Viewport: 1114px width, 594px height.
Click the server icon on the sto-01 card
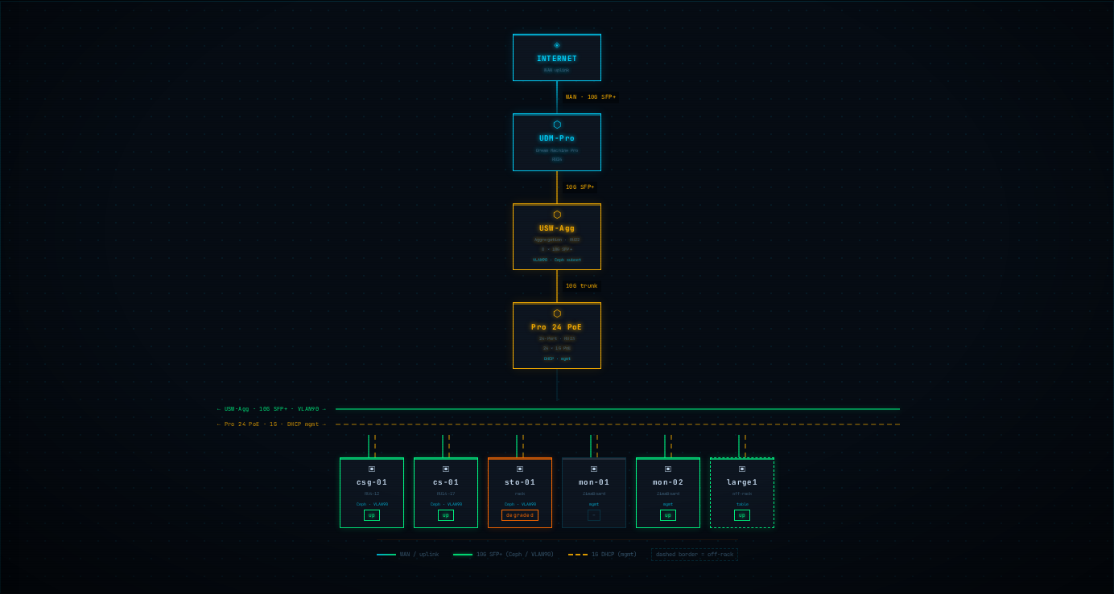point(520,469)
